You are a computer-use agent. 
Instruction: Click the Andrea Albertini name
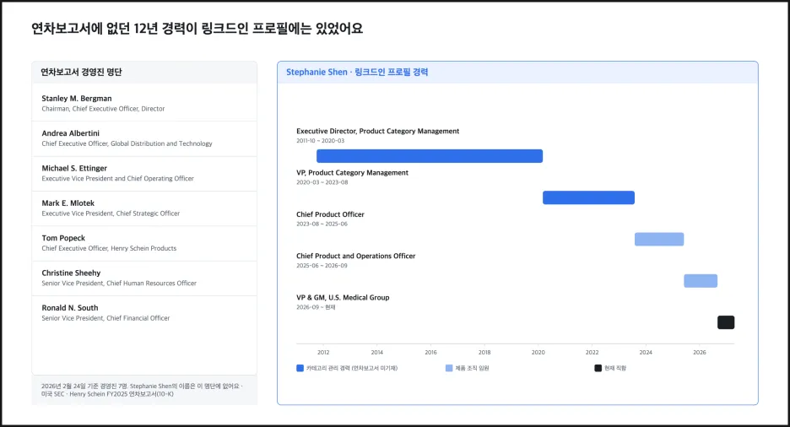pyautogui.click(x=71, y=133)
